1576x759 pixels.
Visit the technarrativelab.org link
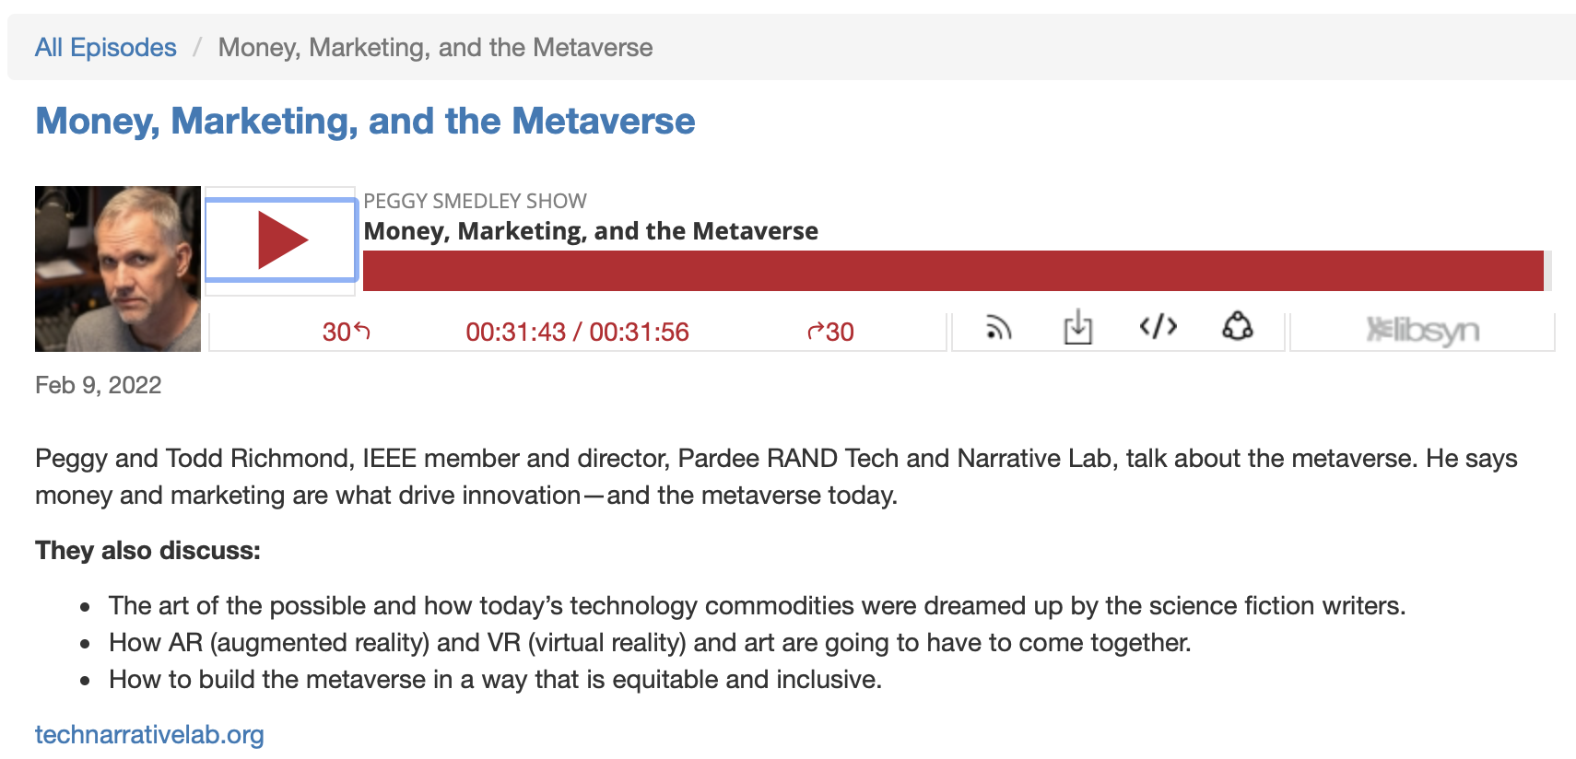click(x=149, y=735)
